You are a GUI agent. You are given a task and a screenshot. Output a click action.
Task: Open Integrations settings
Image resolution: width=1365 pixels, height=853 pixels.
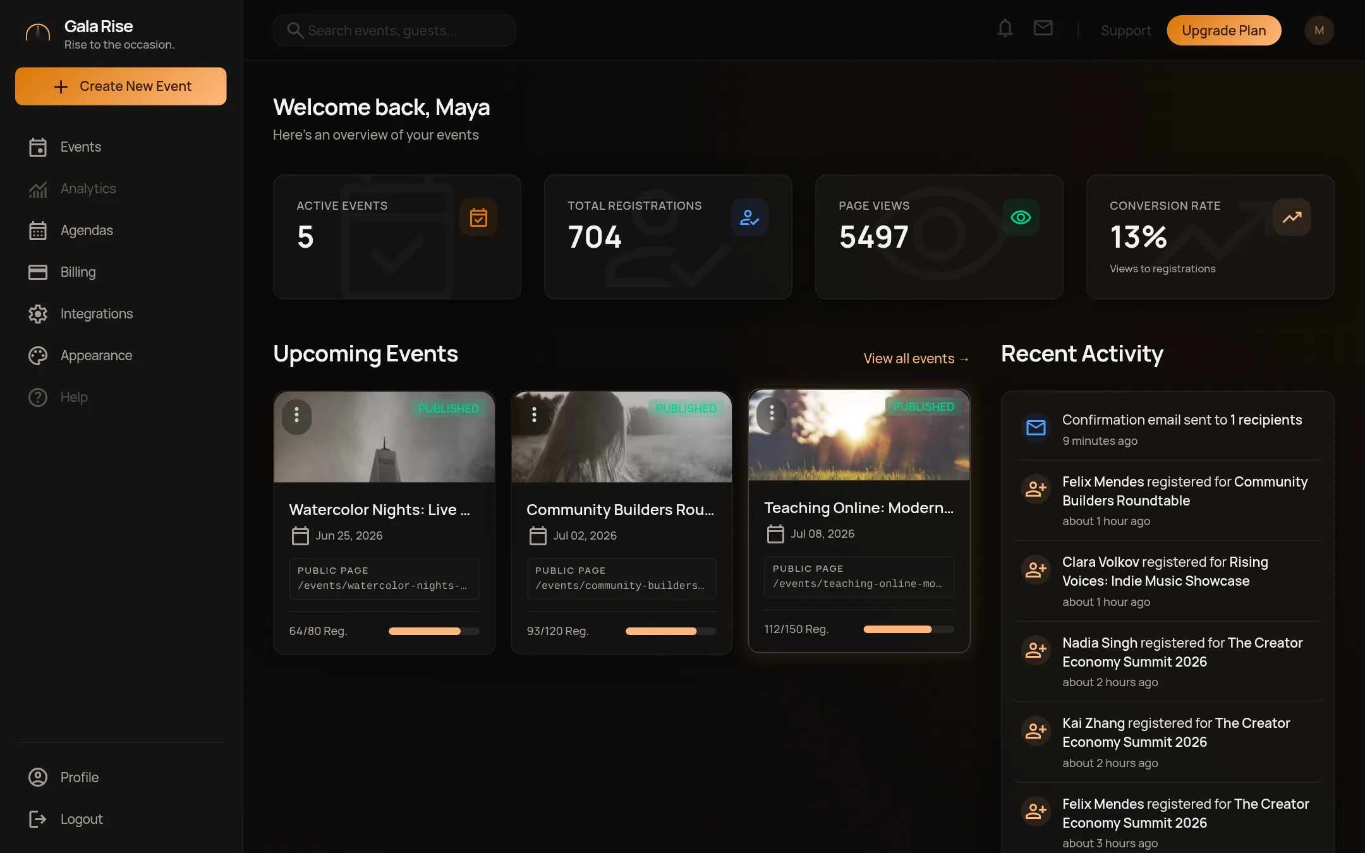[121, 314]
